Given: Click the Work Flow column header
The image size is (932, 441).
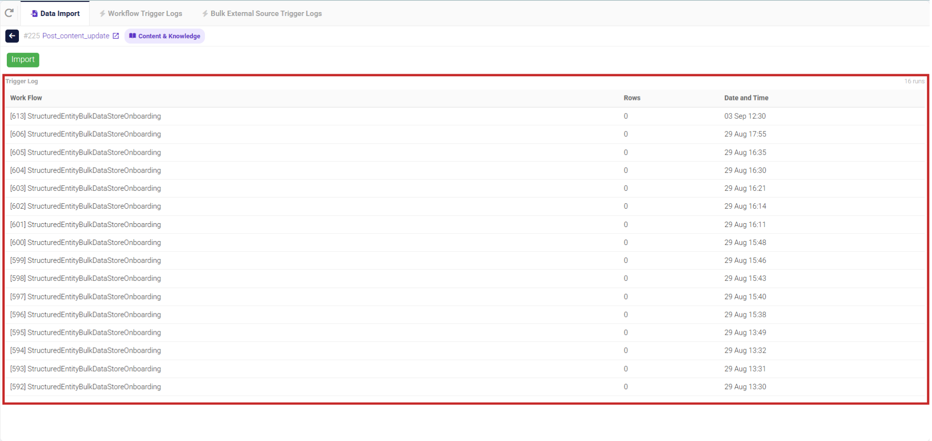Looking at the screenshot, I should pyautogui.click(x=26, y=98).
